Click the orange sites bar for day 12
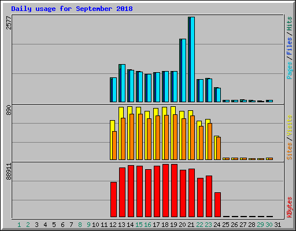 [114, 146]
